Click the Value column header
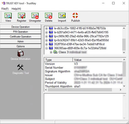The height and width of the screenshot is (124, 129). [x=98, y=60]
